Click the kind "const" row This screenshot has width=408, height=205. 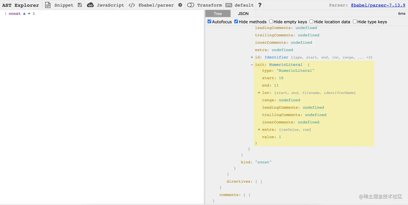point(256,162)
